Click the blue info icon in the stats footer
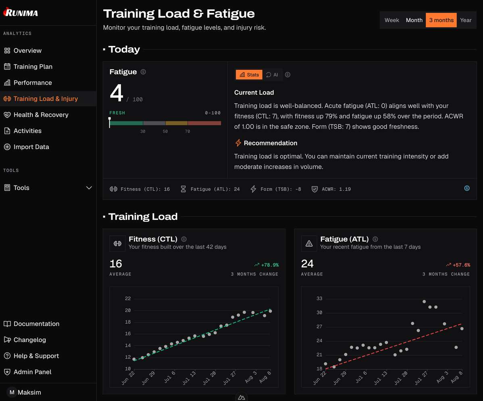 467,188
